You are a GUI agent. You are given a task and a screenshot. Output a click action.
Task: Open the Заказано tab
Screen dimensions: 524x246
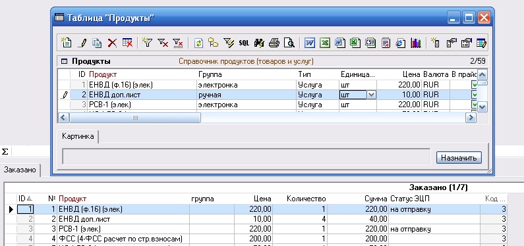[x=20, y=169]
